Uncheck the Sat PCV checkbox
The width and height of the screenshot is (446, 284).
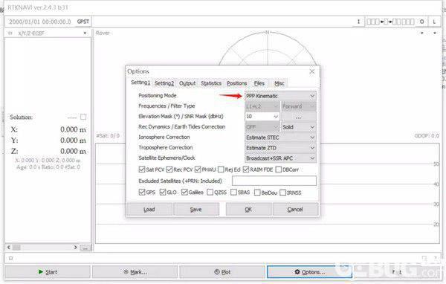[x=142, y=170]
